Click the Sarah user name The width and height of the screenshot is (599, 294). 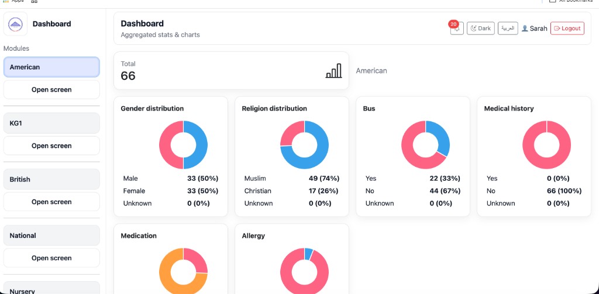coord(538,28)
